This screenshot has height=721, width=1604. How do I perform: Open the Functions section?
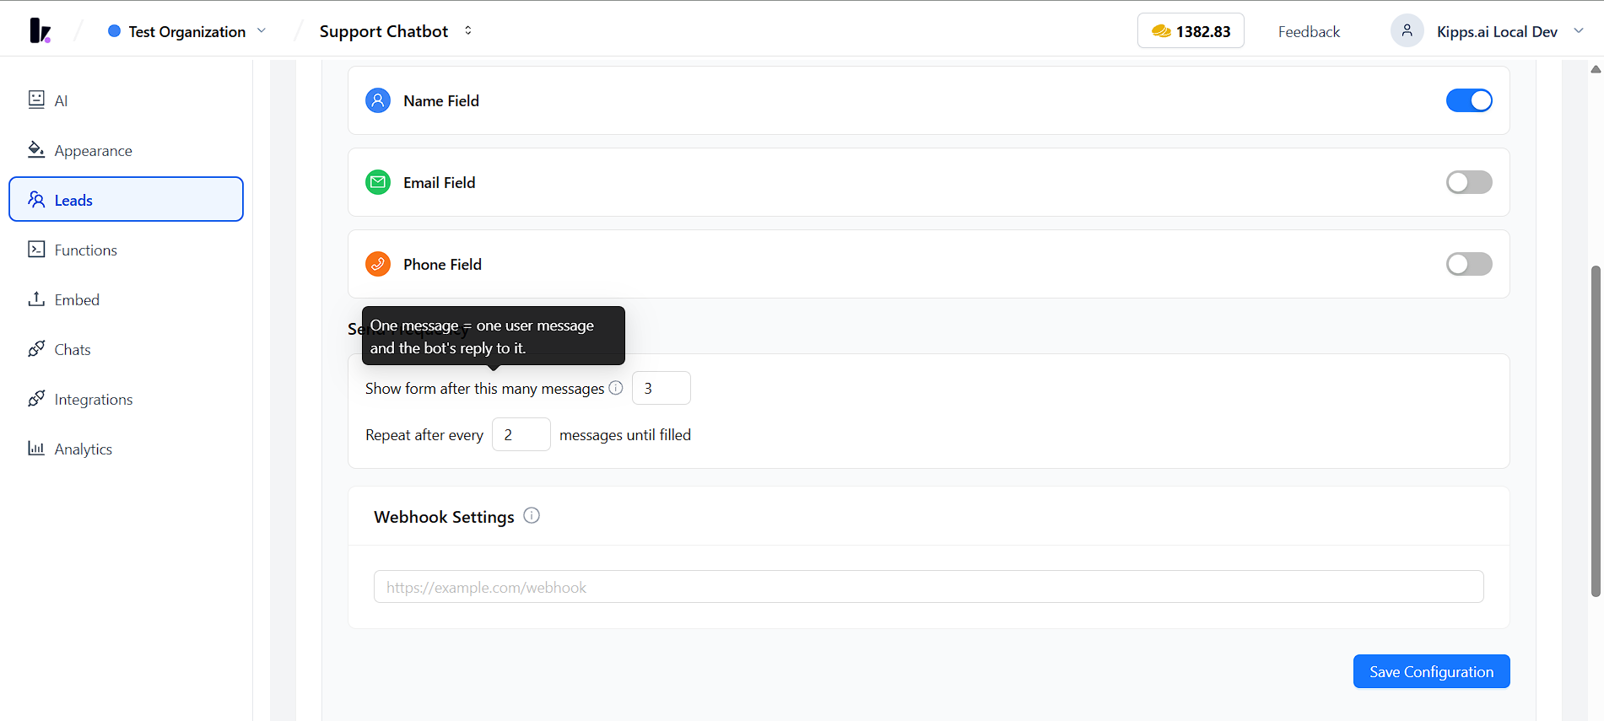coord(126,250)
